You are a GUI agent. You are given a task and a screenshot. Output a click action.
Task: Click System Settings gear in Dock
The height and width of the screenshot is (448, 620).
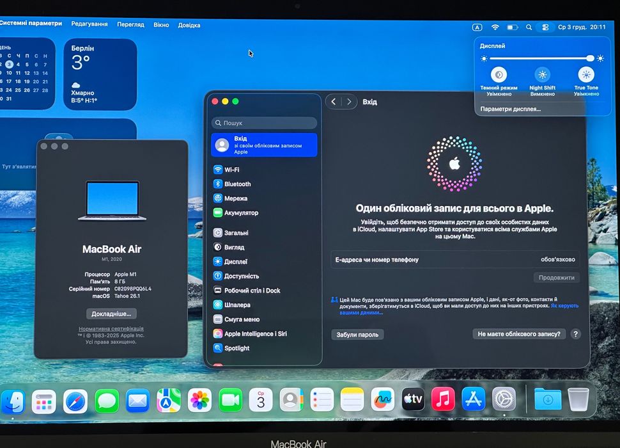pyautogui.click(x=504, y=399)
